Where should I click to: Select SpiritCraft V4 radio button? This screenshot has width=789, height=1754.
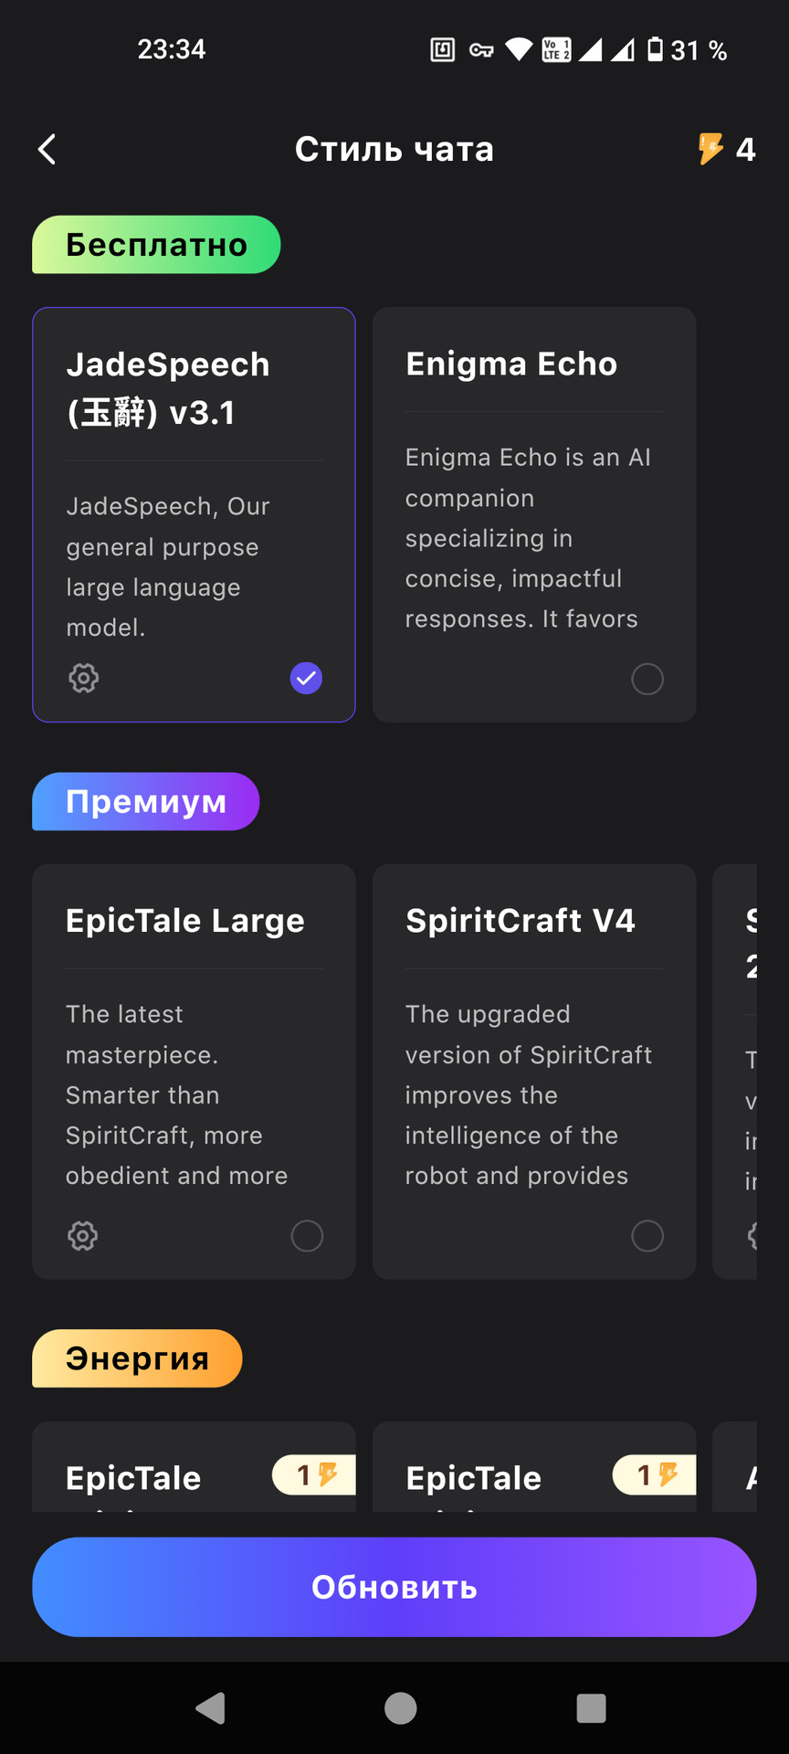click(647, 1236)
